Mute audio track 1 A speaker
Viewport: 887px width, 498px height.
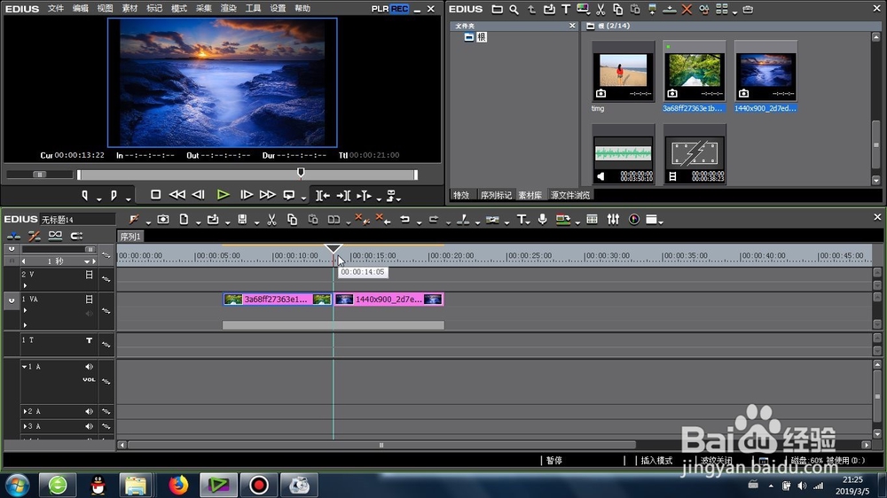(x=89, y=367)
